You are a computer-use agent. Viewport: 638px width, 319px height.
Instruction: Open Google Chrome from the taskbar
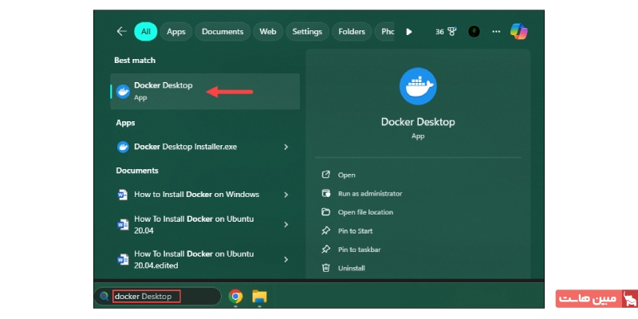pos(236,297)
